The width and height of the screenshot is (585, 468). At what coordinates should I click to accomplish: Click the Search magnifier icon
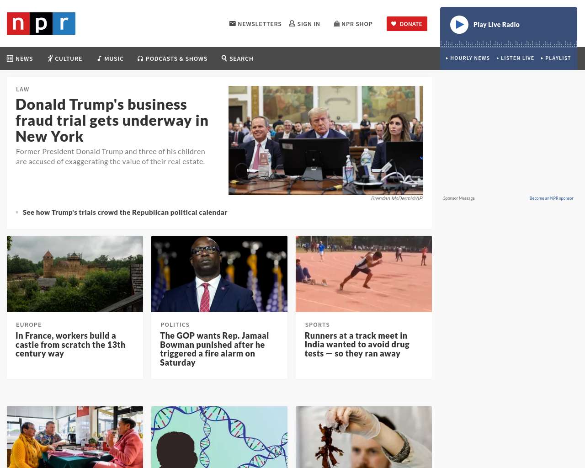click(224, 58)
